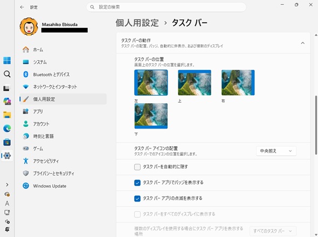
Task: Open Bluetooth とデバイス in the sidebar
Action: pos(63,74)
